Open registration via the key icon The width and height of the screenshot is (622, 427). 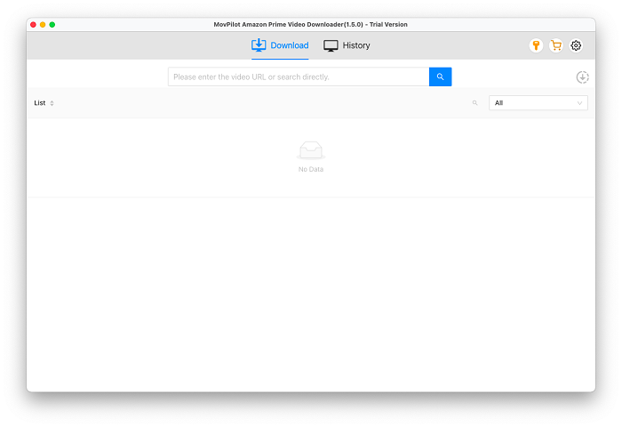point(536,45)
